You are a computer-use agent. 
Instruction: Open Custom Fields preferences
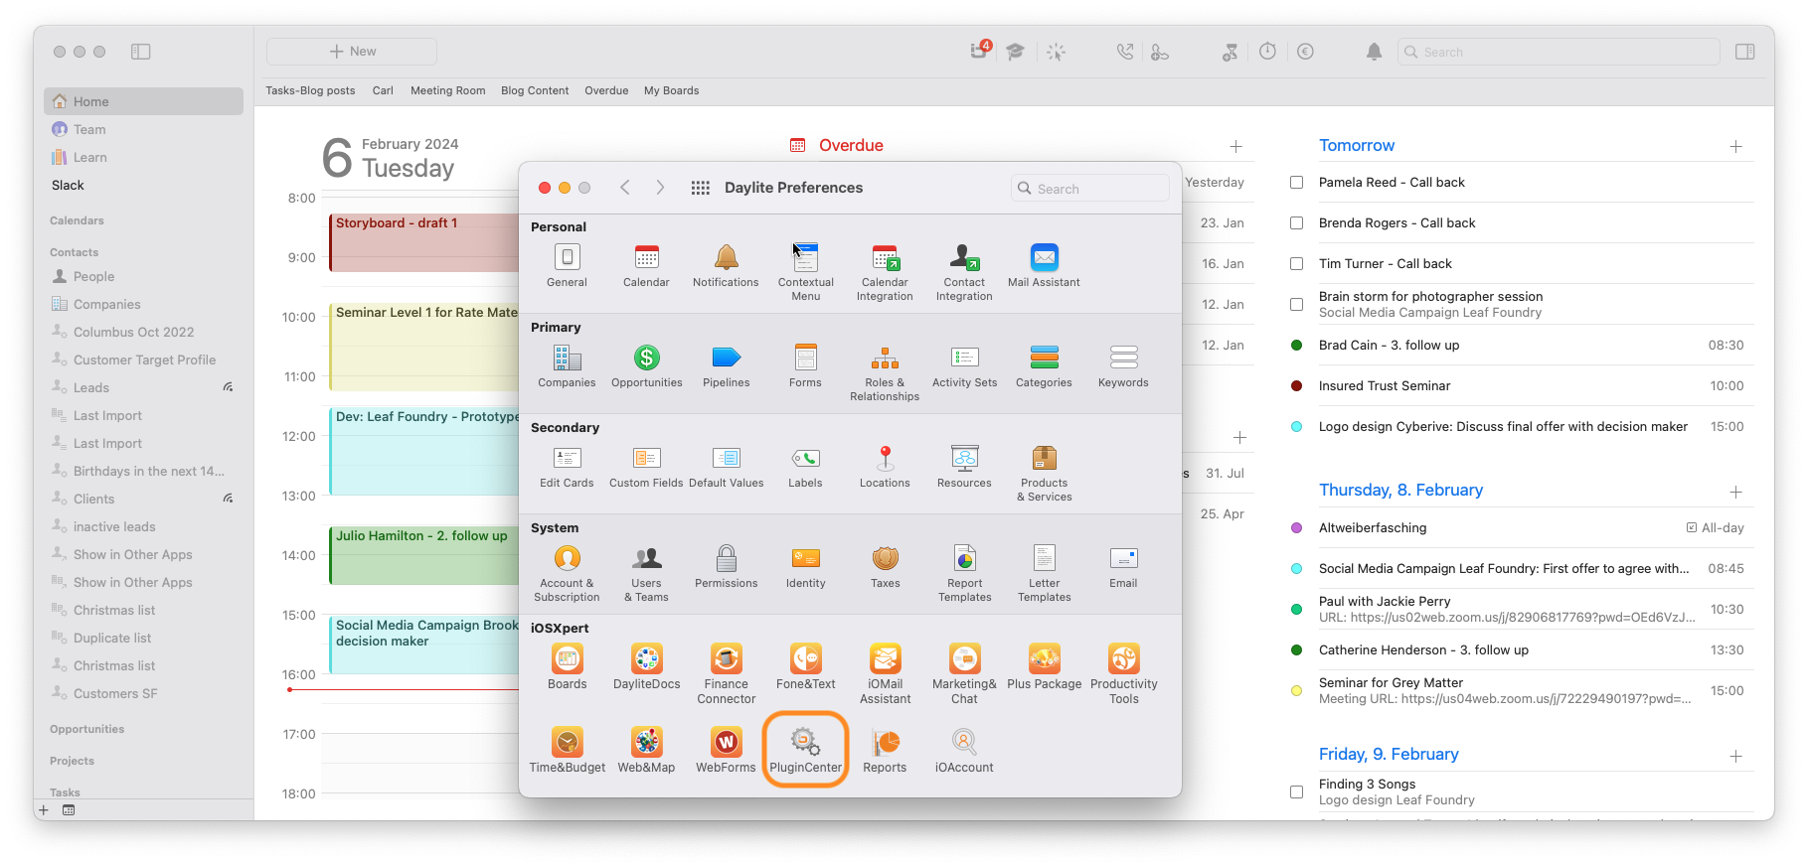tap(646, 466)
